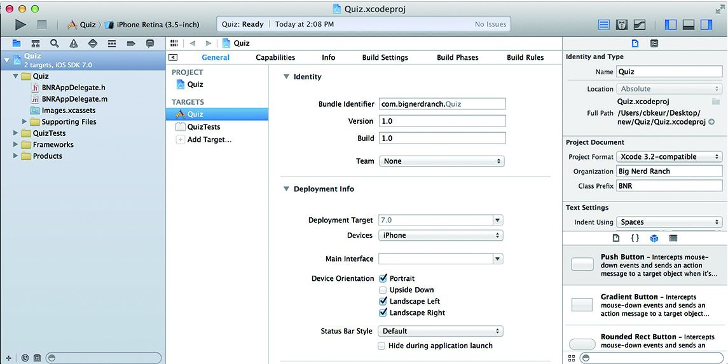Open the Debug navigator
Viewport: 728px width, 364px height.
(x=111, y=44)
